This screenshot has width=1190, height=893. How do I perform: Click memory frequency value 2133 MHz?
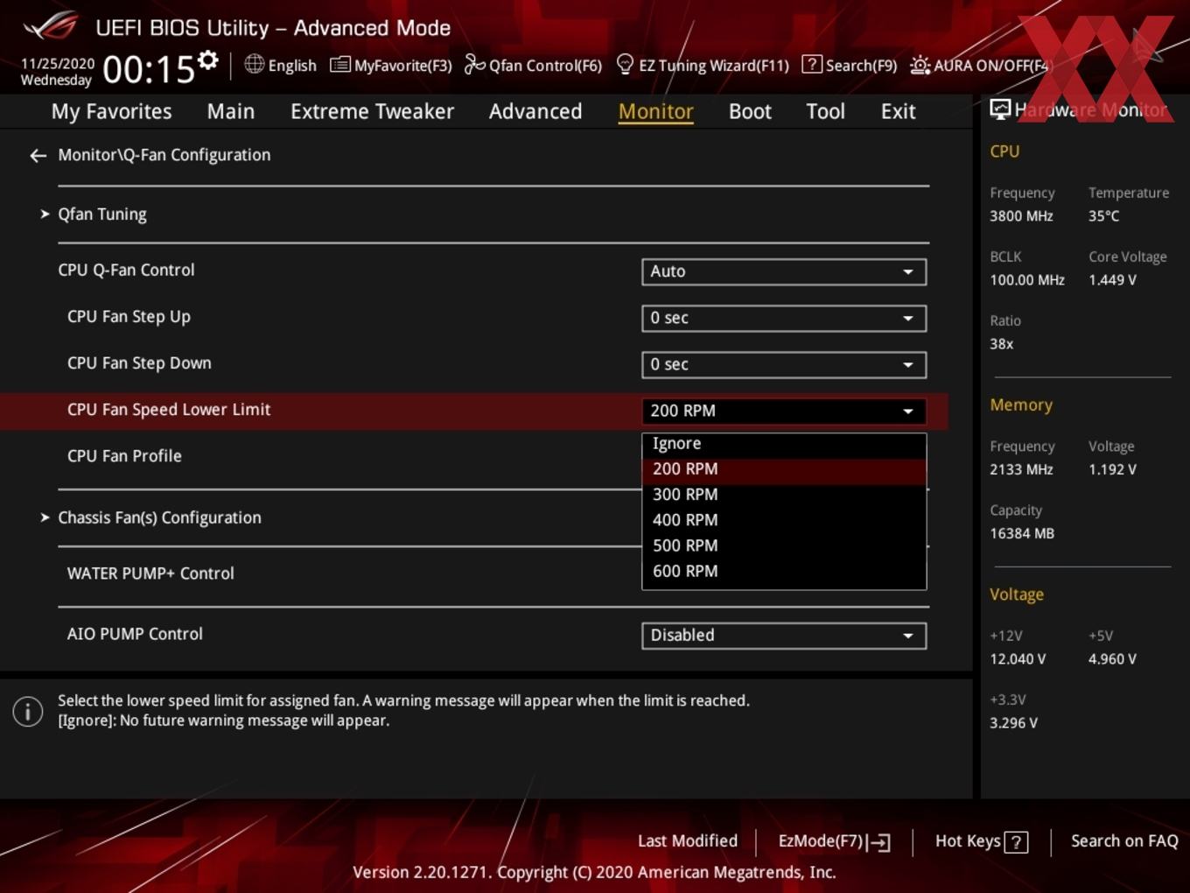click(x=1021, y=470)
